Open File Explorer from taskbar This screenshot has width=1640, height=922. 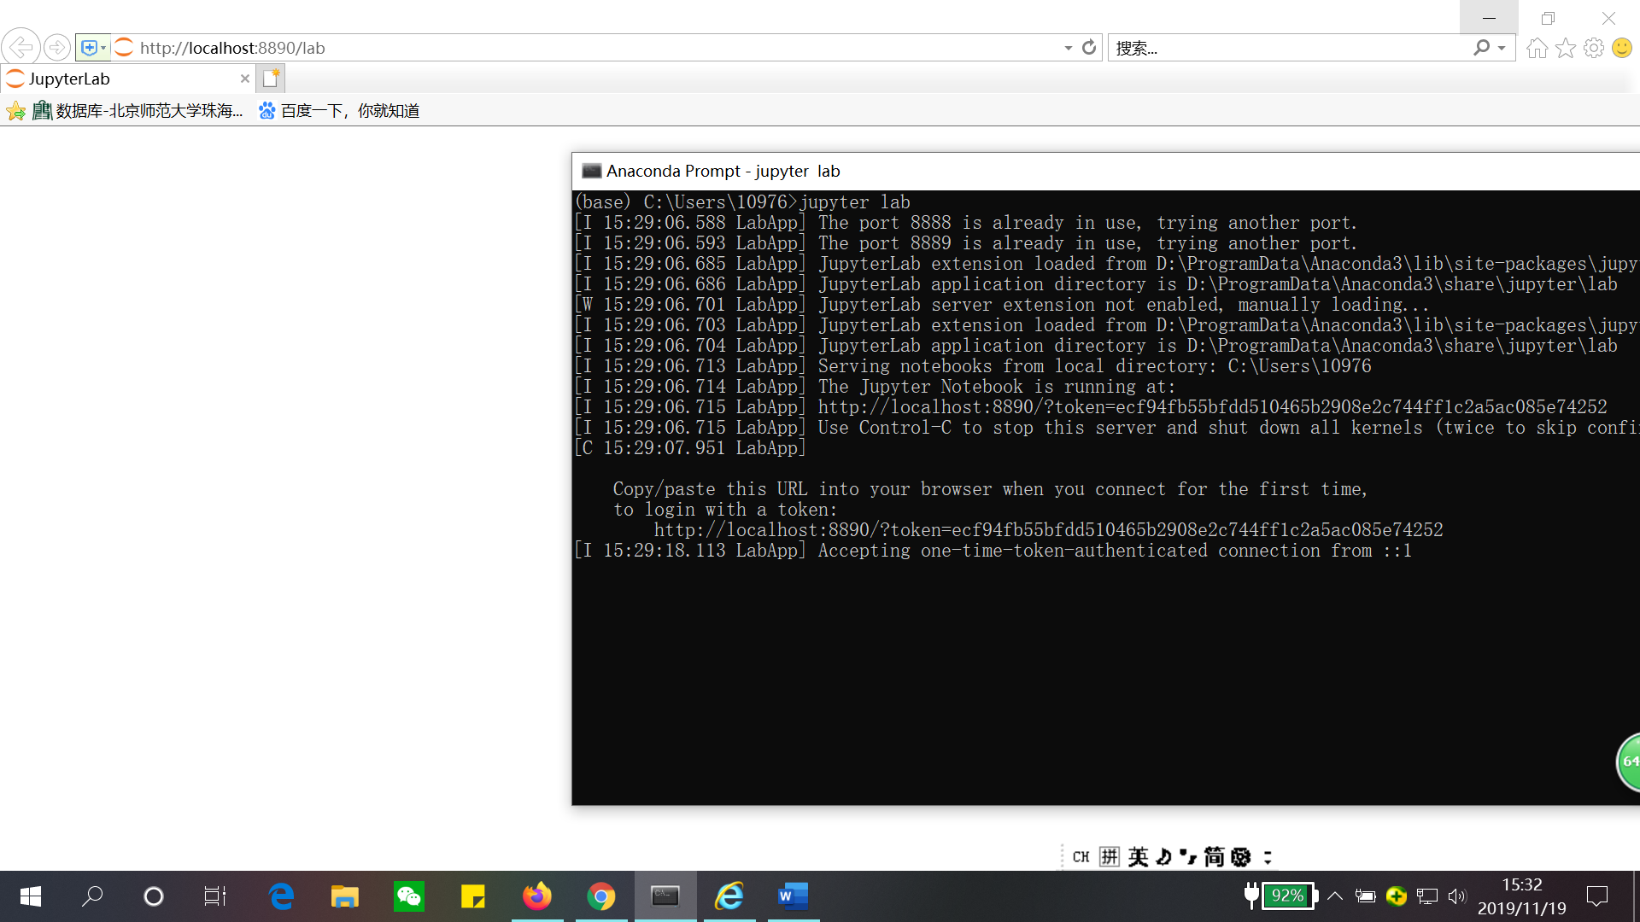tap(345, 896)
